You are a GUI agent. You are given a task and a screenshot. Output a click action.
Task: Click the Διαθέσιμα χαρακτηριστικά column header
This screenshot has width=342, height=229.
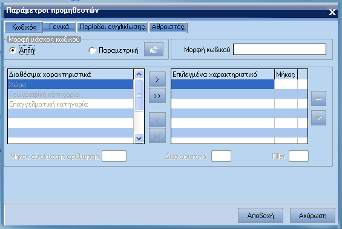(70, 75)
